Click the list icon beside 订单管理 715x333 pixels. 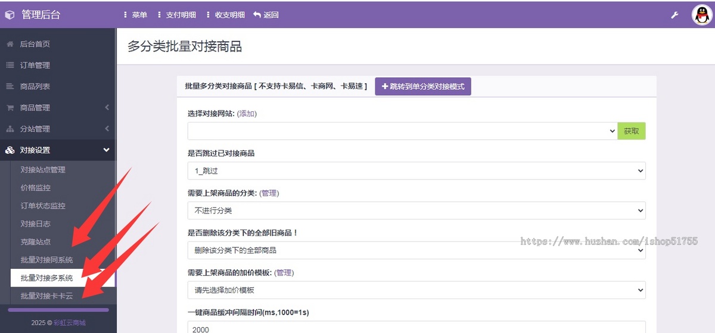tap(10, 65)
